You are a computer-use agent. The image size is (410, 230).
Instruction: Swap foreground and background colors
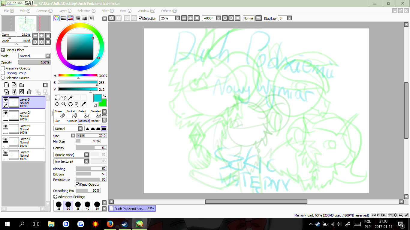coord(104,96)
